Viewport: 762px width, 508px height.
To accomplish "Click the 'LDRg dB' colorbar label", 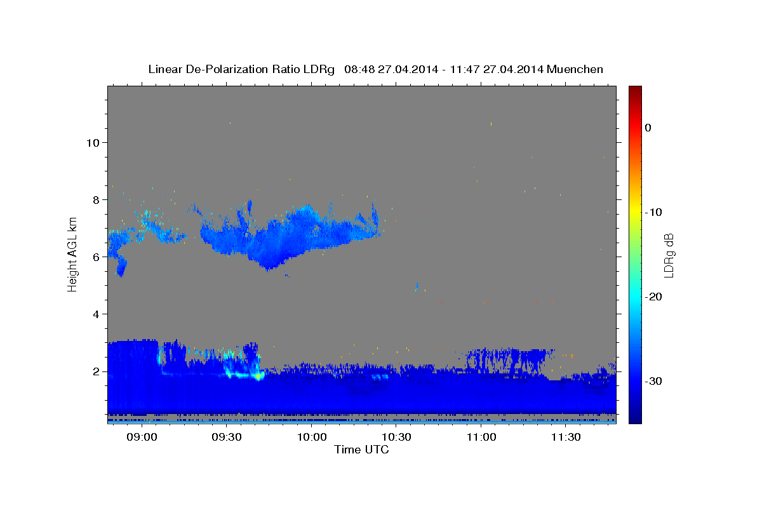I will [x=668, y=255].
